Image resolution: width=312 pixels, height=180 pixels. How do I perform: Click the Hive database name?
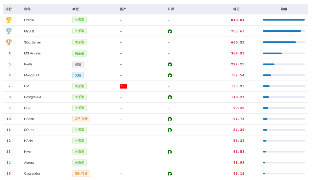tap(27, 151)
